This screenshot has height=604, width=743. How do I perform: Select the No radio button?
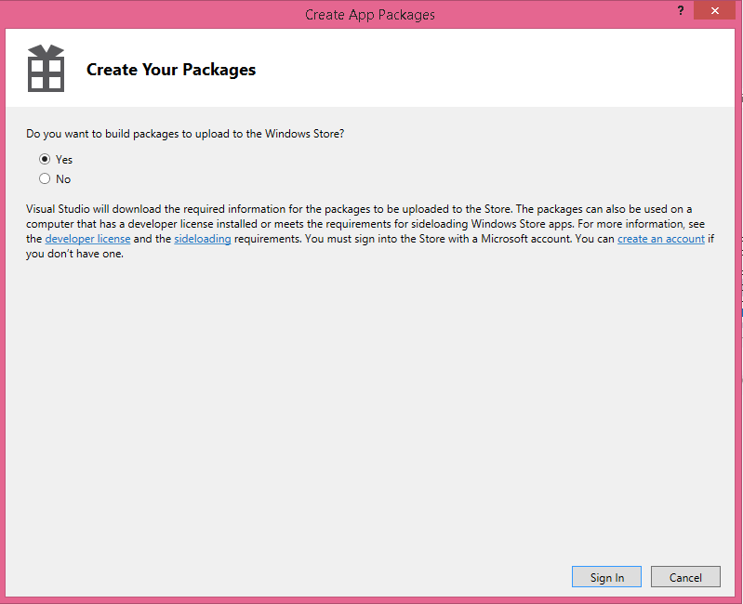[x=45, y=179]
